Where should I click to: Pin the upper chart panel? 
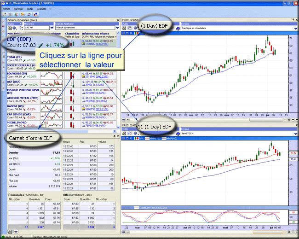tap(293, 20)
